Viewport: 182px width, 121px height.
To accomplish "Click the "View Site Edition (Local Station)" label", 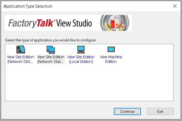I will pyautogui.click(x=81, y=59).
